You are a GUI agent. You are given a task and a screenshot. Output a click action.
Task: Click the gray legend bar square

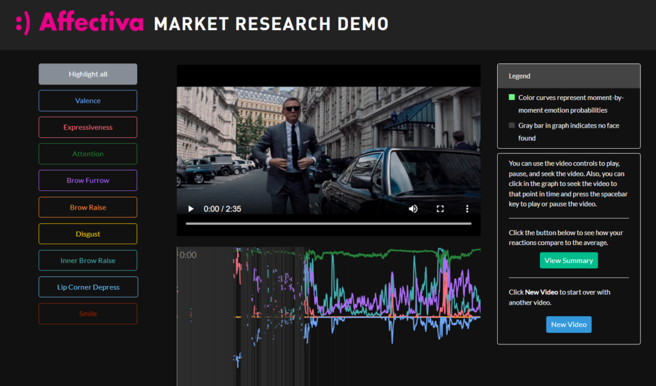(512, 126)
